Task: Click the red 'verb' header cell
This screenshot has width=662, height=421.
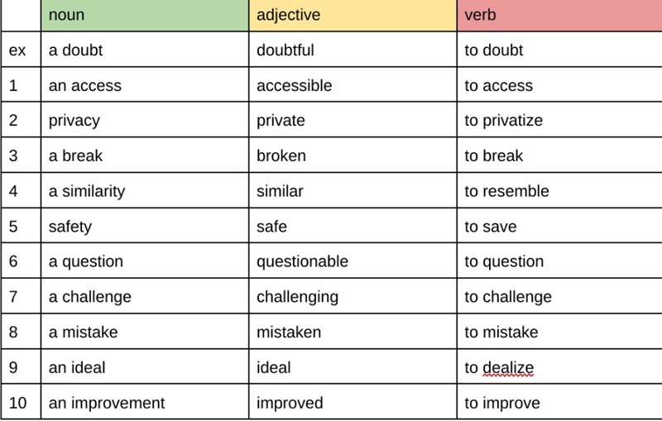Action: [x=559, y=16]
